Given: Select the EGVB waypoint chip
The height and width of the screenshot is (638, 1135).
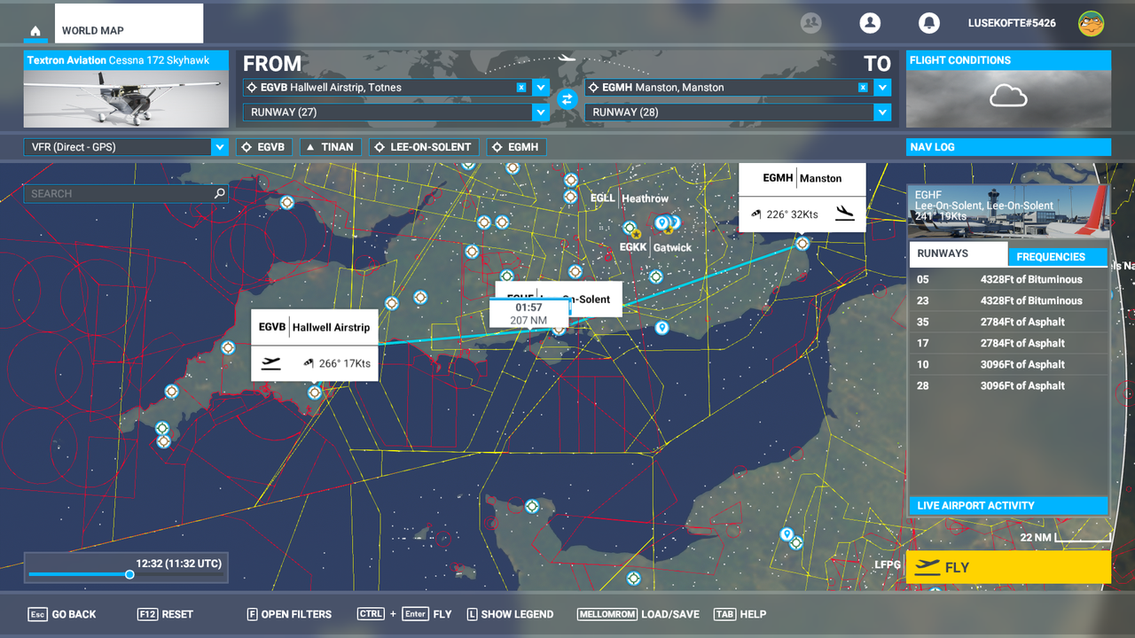Looking at the screenshot, I should tap(263, 147).
